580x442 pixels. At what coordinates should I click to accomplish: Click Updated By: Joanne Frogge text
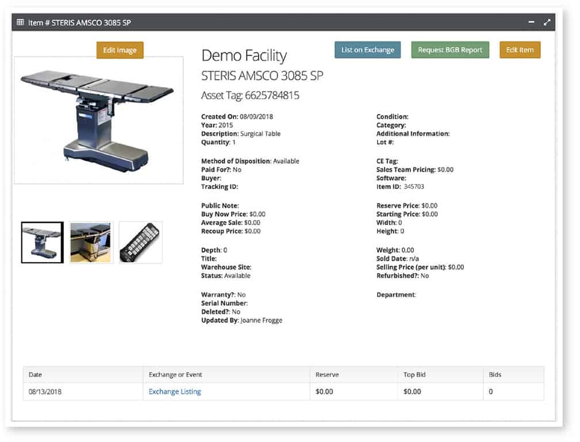(x=241, y=320)
